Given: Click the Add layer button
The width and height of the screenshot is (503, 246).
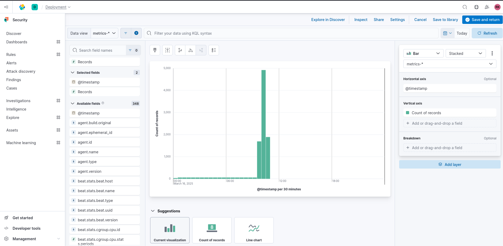Looking at the screenshot, I should tap(450, 164).
